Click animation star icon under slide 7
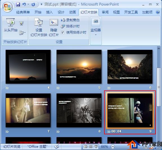 tap(7, 132)
